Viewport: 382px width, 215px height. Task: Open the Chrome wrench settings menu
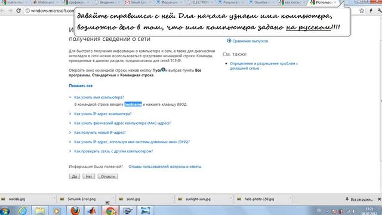380,11
